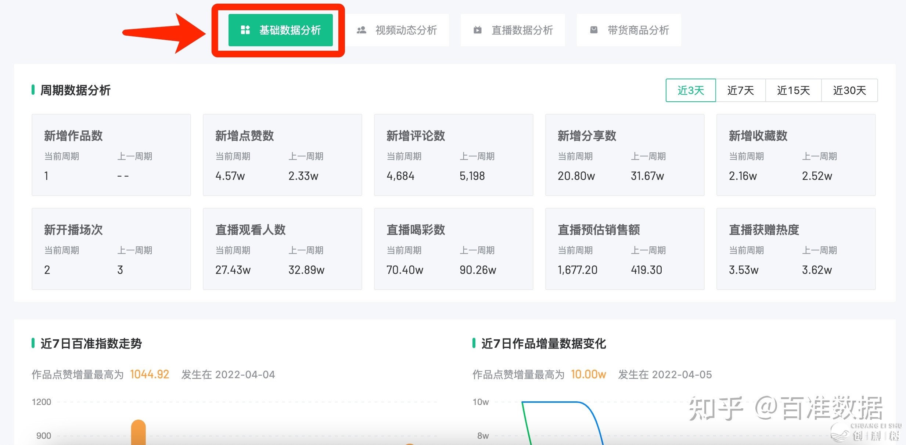Click the 新增作品数 card title
Viewport: 906px width, 445px height.
[x=73, y=136]
